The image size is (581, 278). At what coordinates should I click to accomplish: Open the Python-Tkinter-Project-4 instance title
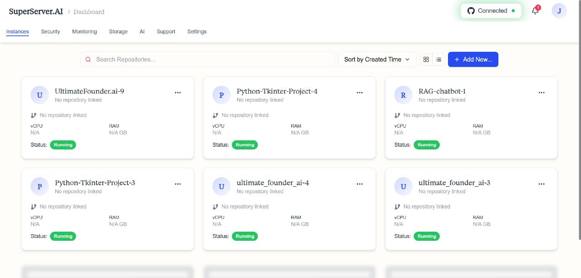[277, 91]
